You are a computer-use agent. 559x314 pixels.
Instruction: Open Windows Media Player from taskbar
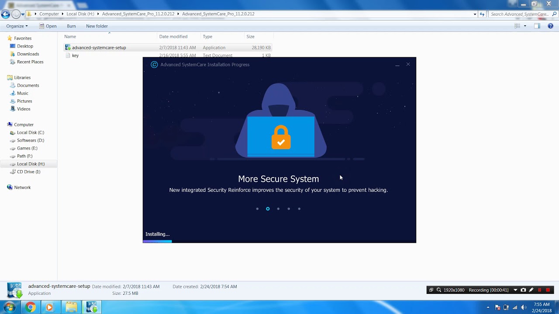pyautogui.click(x=49, y=307)
